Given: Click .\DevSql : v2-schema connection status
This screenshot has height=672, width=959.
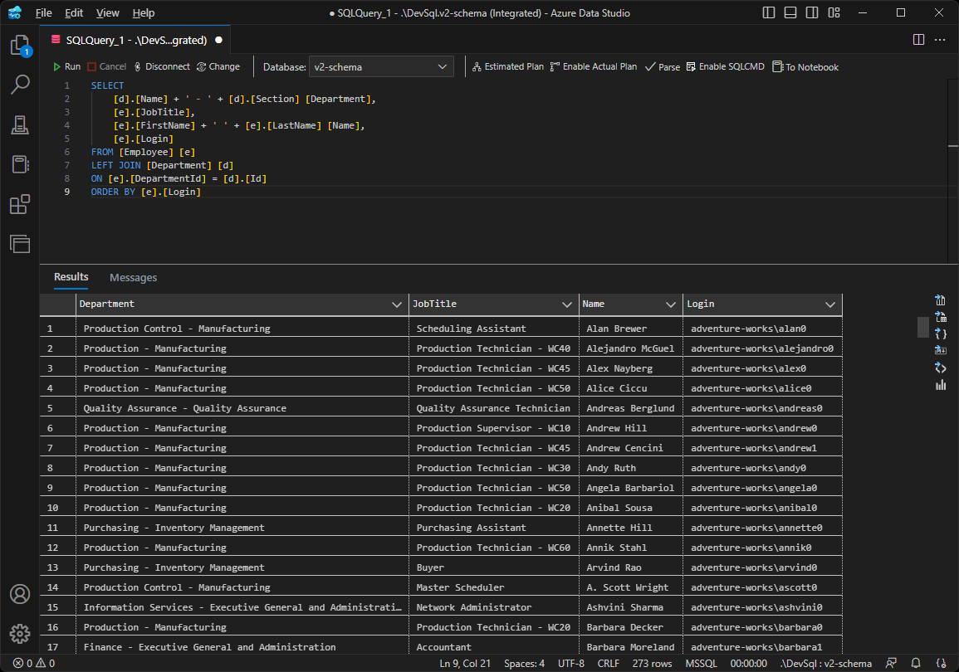Looking at the screenshot, I should tap(825, 664).
